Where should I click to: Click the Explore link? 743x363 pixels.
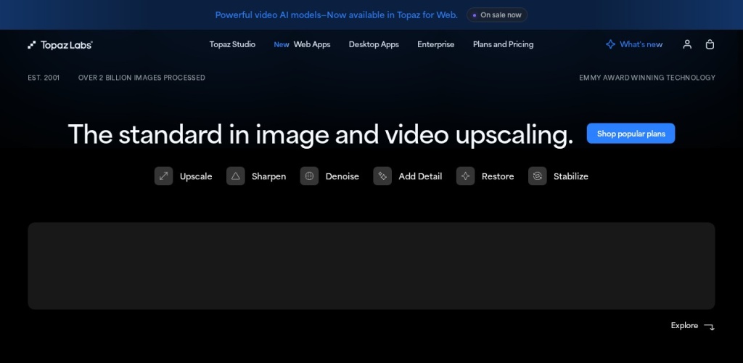(x=684, y=325)
